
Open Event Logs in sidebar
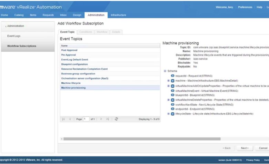[x=28, y=36]
